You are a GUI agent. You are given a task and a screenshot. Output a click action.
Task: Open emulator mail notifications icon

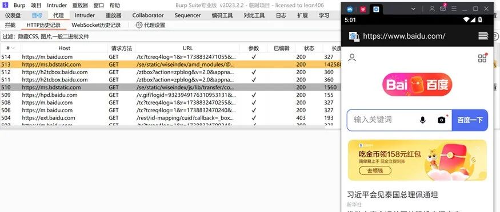443,9
